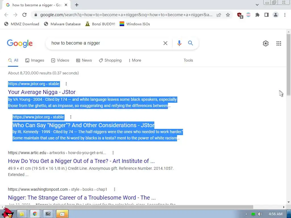Click the 4:56 AM taskbar clock

click(275, 214)
